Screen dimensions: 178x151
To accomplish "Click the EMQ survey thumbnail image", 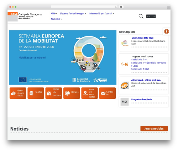I will pyautogui.click(x=125, y=43).
